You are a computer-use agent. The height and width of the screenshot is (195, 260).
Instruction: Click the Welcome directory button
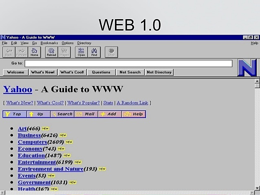(15, 72)
